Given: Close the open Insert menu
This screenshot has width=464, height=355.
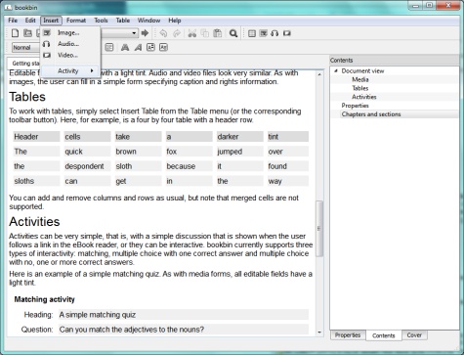Looking at the screenshot, I should tap(51, 21).
